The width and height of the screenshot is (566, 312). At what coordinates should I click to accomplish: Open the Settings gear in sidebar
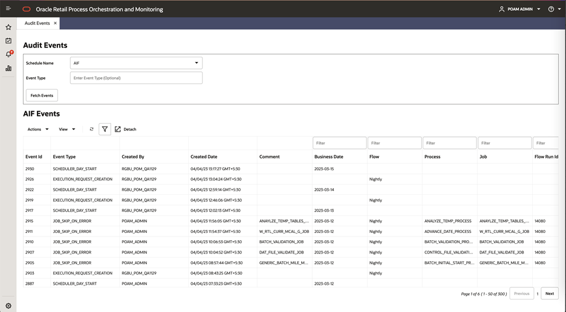click(x=8, y=306)
